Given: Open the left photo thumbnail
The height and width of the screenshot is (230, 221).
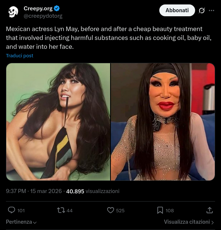Looking at the screenshot, I should click(58, 122).
